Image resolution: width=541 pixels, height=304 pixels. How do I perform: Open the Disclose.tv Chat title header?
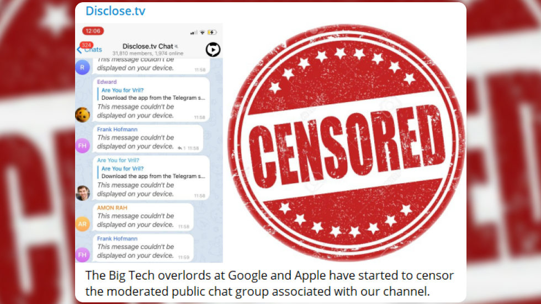pyautogui.click(x=148, y=46)
